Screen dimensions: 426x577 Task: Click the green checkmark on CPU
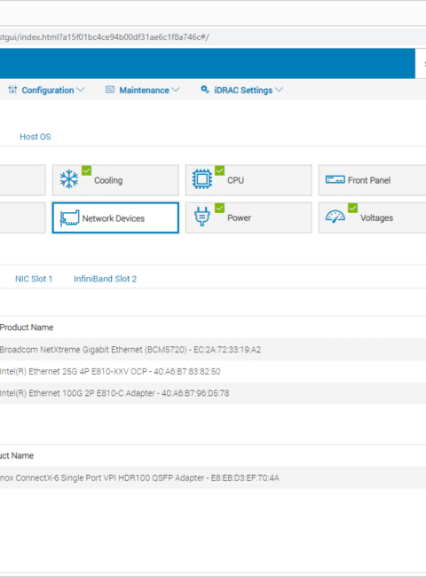click(x=219, y=170)
